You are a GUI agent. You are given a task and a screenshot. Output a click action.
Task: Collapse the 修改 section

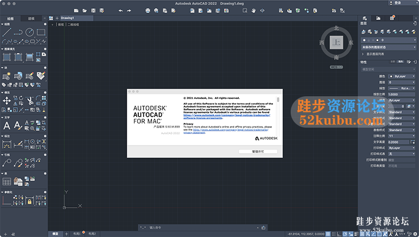pyautogui.click(x=3, y=93)
